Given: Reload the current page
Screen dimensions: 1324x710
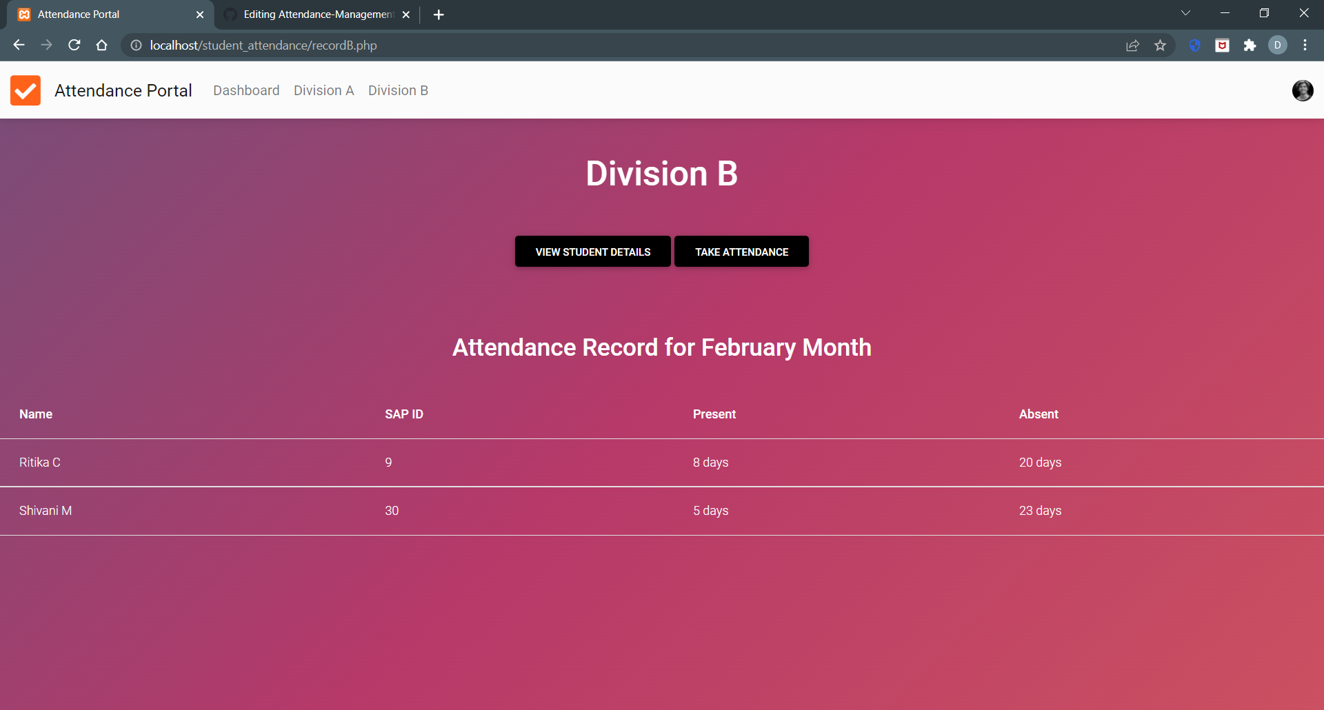Looking at the screenshot, I should click(x=74, y=45).
